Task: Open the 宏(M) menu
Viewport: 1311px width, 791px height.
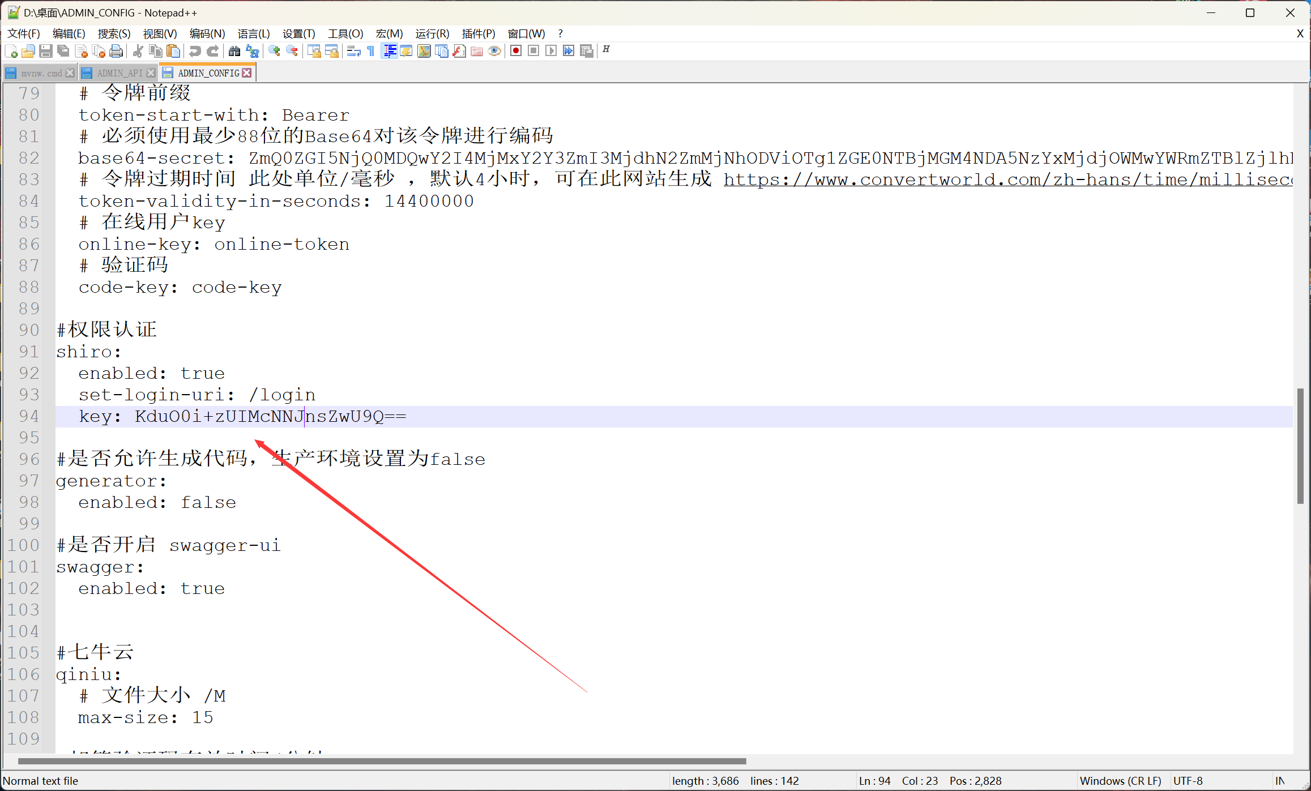Action: [x=389, y=34]
